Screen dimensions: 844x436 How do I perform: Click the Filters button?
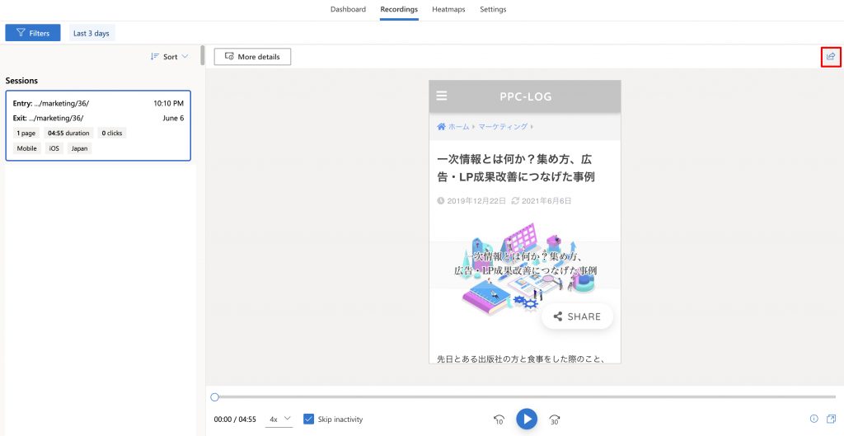point(33,33)
